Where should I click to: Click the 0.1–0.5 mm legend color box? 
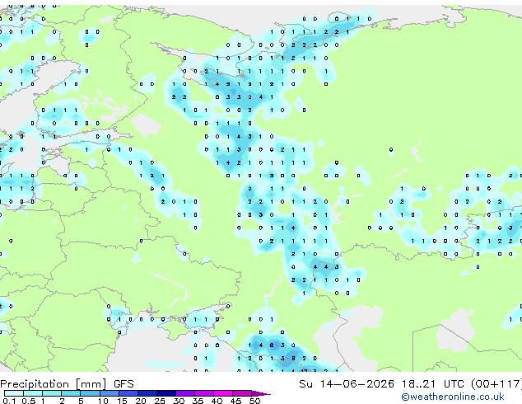click(14, 393)
